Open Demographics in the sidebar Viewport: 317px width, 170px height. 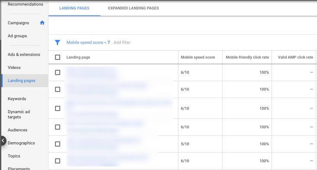tap(21, 143)
